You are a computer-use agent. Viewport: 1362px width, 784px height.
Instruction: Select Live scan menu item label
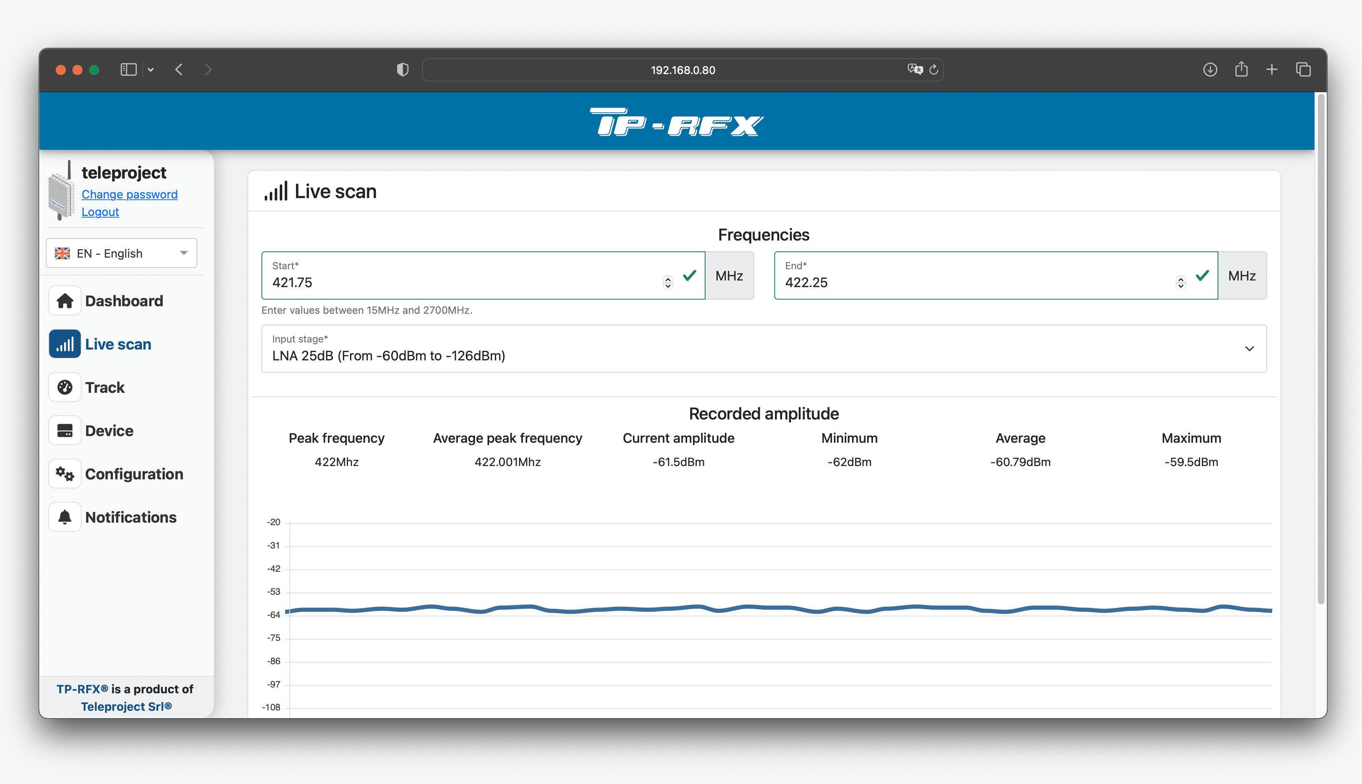pos(118,344)
